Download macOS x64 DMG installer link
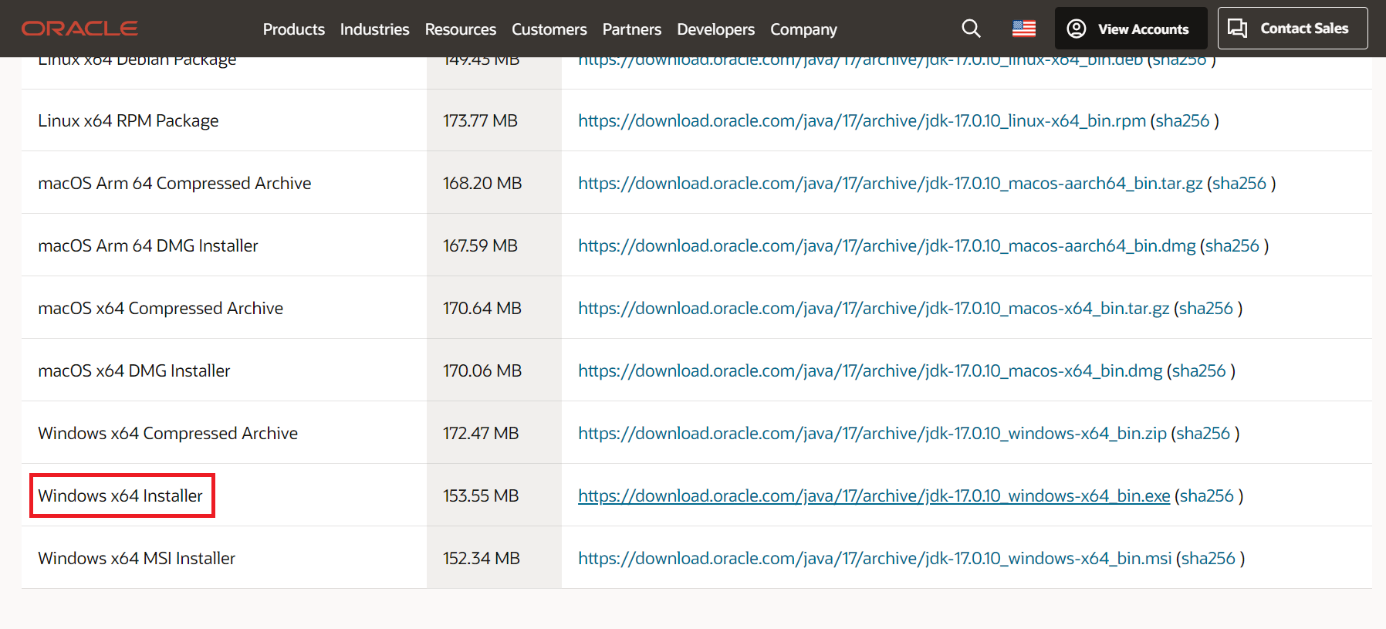Viewport: 1386px width, 629px height. (870, 370)
